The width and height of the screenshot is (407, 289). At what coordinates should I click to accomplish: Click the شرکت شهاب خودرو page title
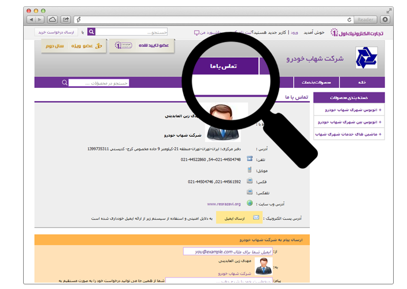tap(315, 58)
